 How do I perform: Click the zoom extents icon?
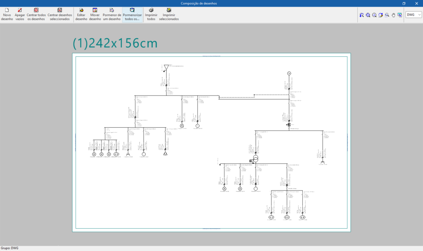(368, 15)
